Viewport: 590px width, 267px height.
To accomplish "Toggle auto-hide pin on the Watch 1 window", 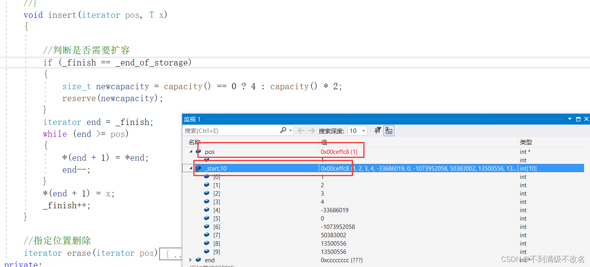I will click(578, 119).
